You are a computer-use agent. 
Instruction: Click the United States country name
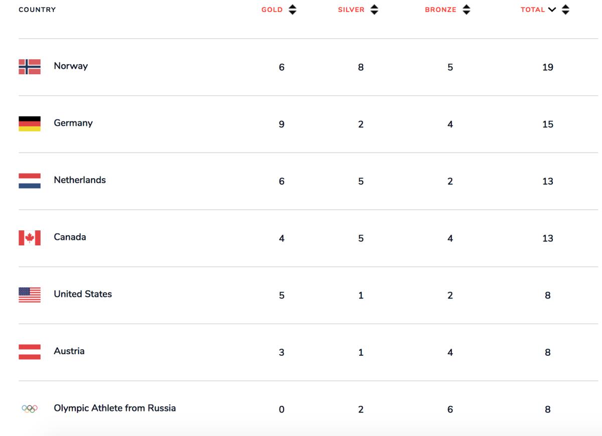pyautogui.click(x=83, y=294)
